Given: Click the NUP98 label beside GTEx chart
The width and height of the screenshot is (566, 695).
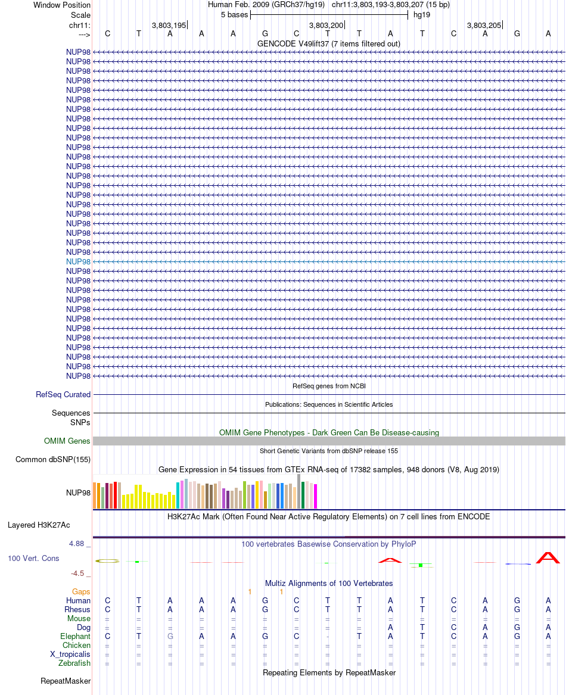Looking at the screenshot, I should pyautogui.click(x=78, y=493).
